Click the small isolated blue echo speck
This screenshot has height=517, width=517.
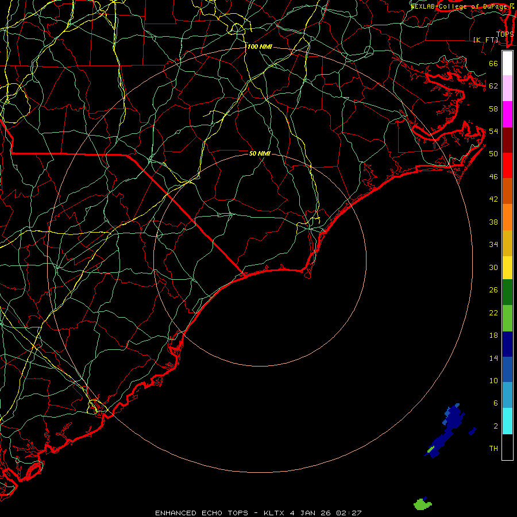click(x=473, y=431)
